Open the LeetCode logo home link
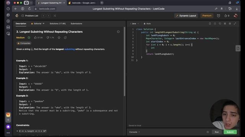245x137 pixels. (x=17, y=16)
